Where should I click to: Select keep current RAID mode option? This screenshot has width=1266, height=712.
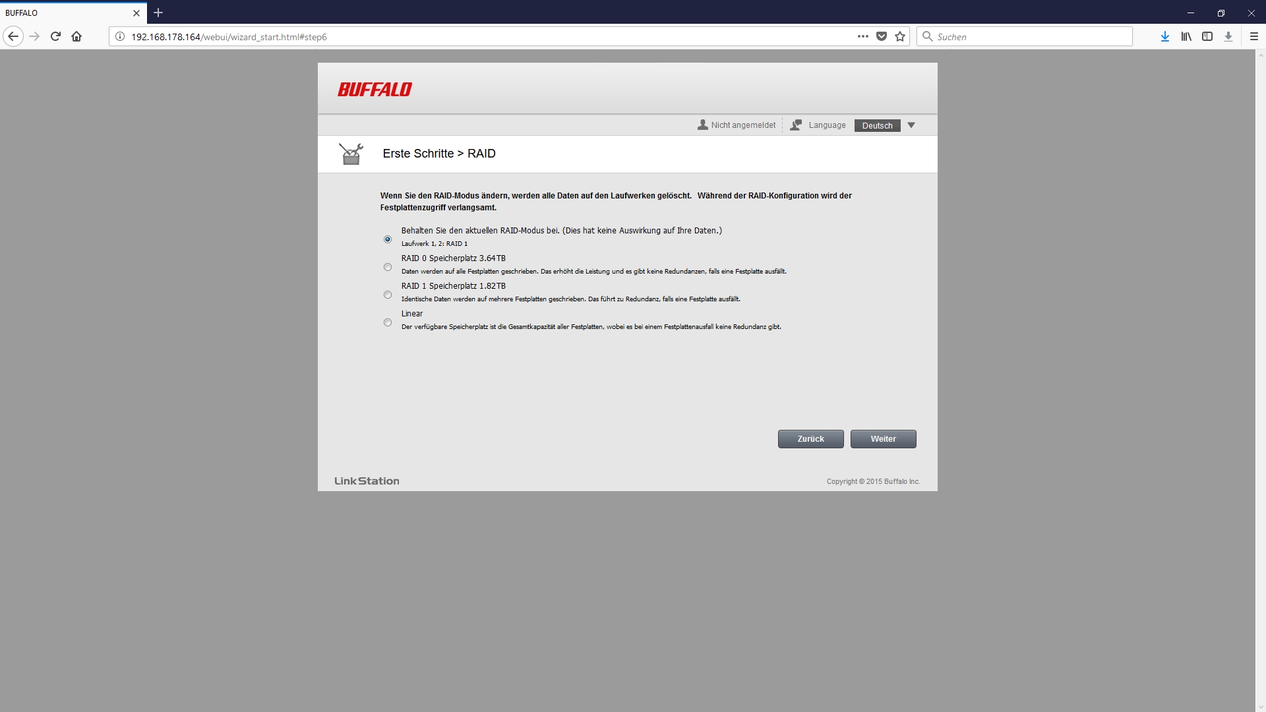pyautogui.click(x=388, y=239)
